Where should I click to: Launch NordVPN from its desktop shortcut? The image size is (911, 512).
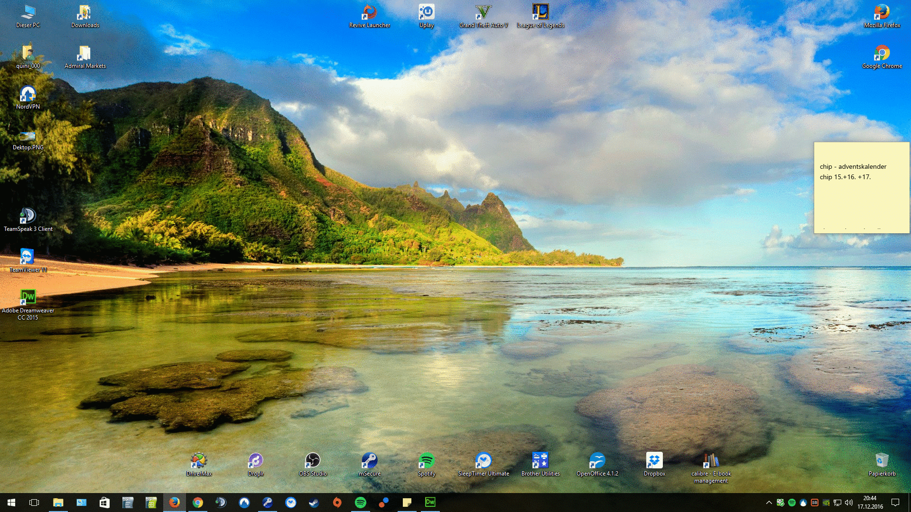pyautogui.click(x=28, y=98)
